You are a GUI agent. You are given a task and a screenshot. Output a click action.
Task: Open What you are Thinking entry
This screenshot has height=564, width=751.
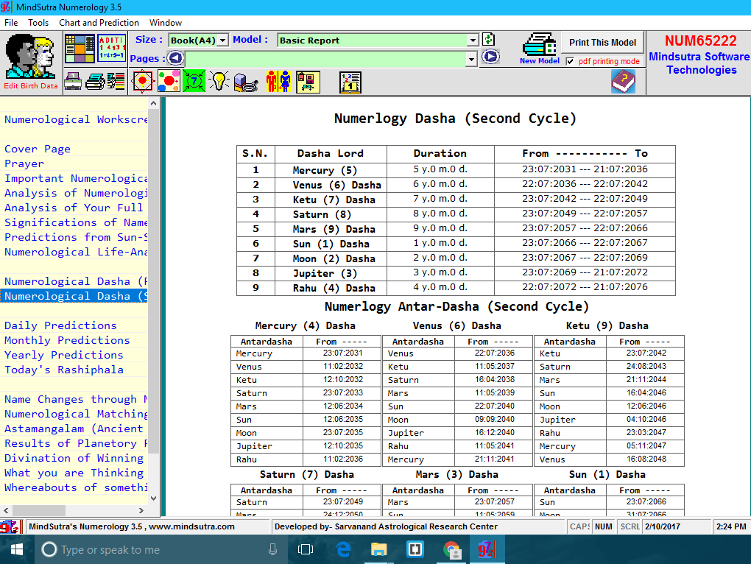74,473
